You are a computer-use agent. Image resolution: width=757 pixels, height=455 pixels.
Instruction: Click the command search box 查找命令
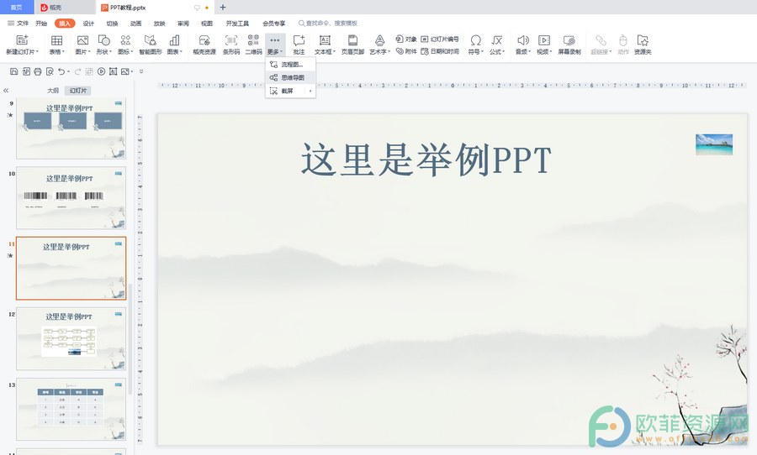[328, 24]
